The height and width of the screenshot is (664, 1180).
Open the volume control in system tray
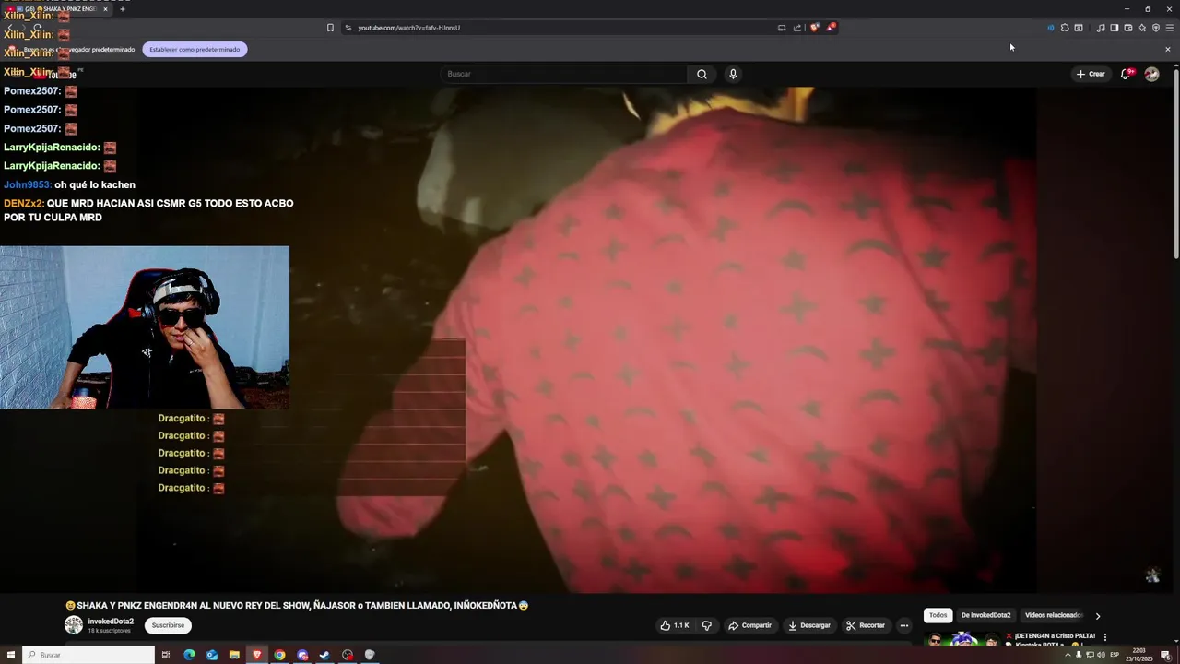tap(1101, 655)
